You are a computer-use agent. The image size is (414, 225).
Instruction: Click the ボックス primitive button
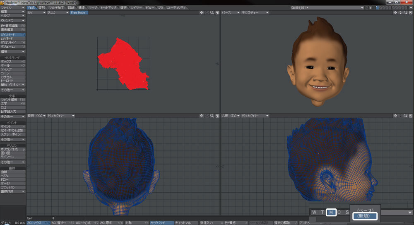point(13,61)
